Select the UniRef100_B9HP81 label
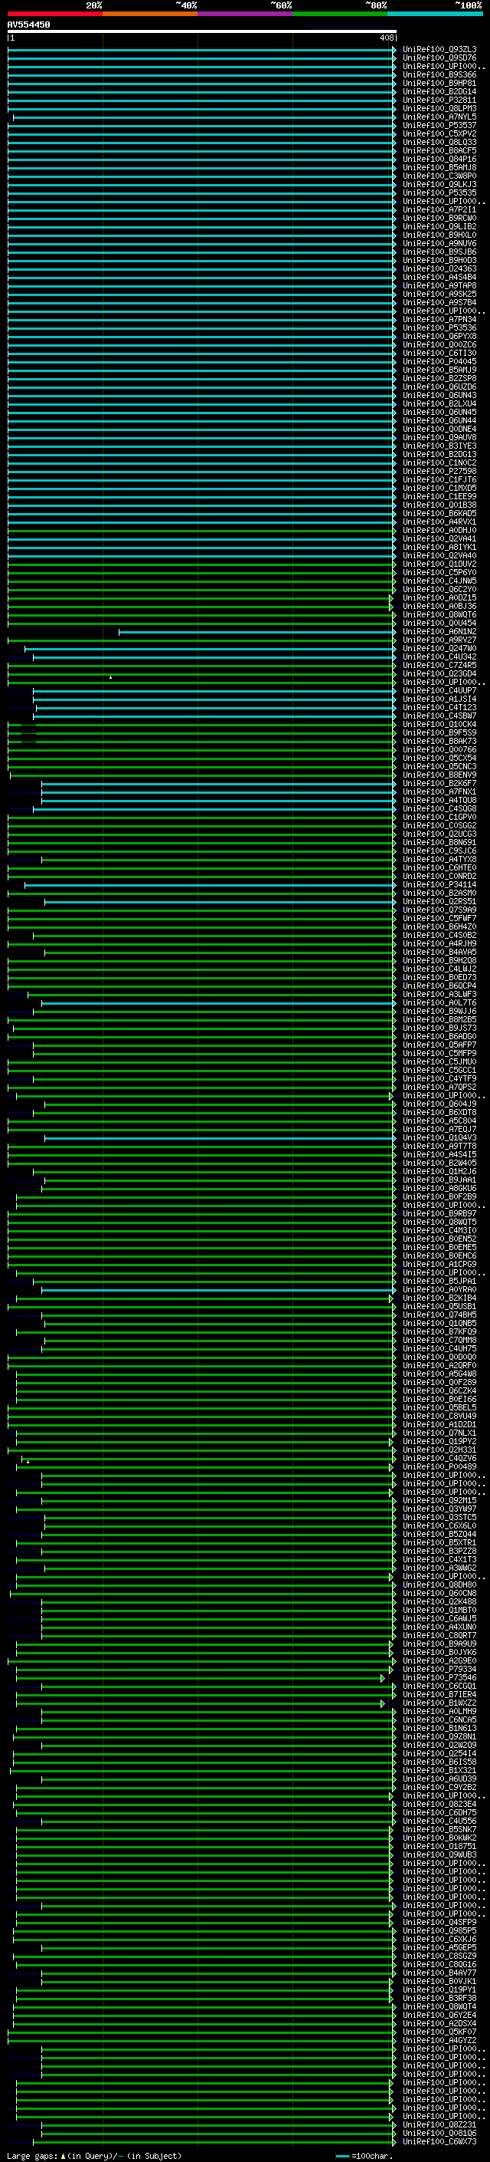This screenshot has width=490, height=2162. 439,83
